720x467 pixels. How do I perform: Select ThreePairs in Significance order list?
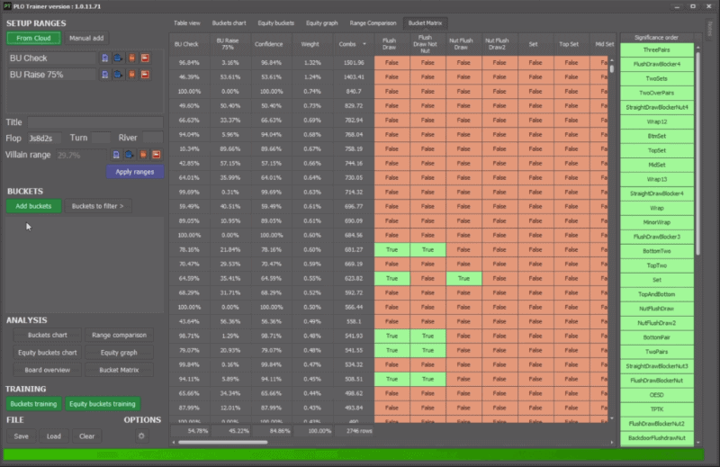click(657, 49)
